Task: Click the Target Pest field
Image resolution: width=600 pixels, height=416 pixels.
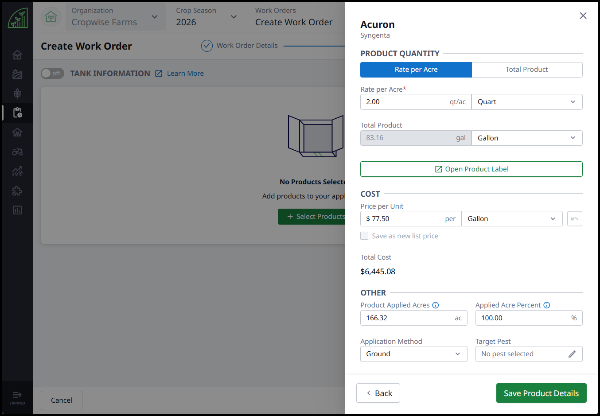Action: (x=529, y=354)
